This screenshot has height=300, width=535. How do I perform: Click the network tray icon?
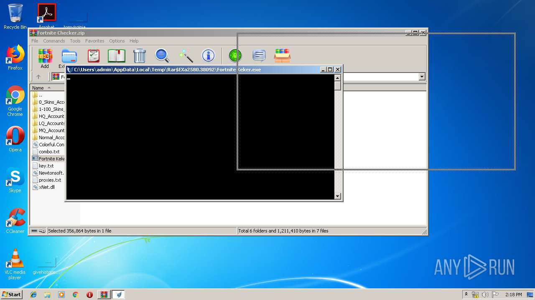pos(475,295)
